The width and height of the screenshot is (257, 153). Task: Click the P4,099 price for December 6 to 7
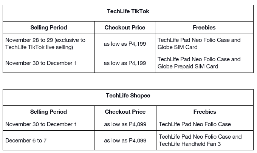(125, 141)
